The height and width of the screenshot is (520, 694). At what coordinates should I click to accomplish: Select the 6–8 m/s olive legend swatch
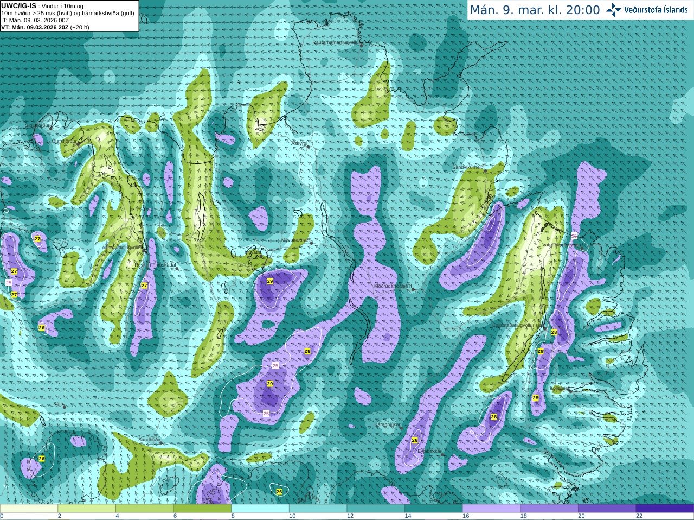[x=202, y=509]
